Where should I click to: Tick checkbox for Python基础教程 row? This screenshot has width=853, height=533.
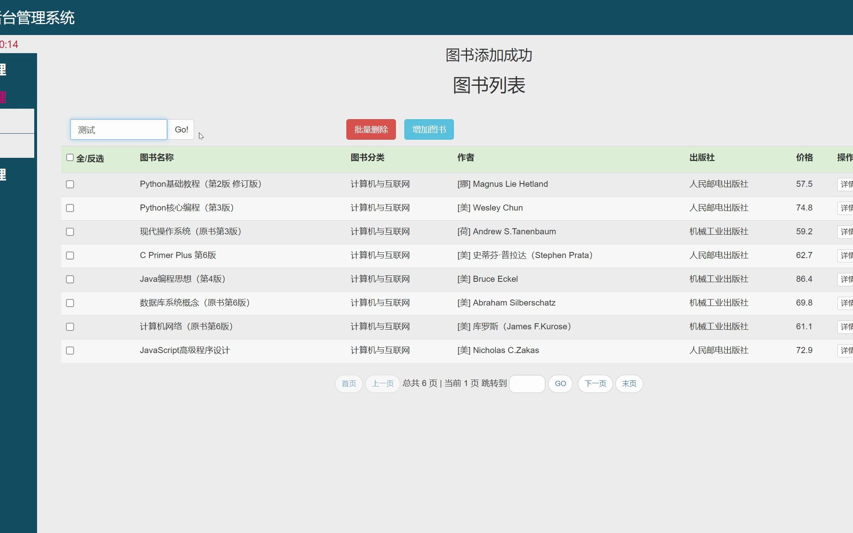click(70, 184)
